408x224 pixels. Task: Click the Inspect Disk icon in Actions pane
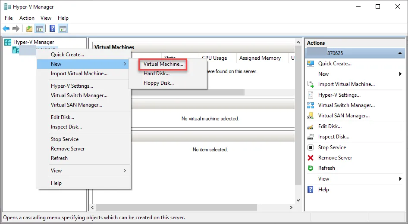click(x=311, y=137)
